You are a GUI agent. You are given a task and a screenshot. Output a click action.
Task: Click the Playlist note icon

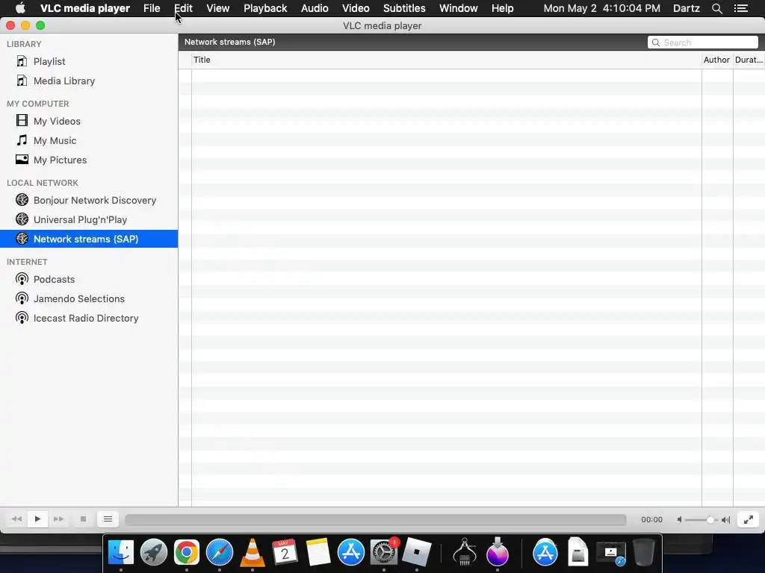coord(22,61)
